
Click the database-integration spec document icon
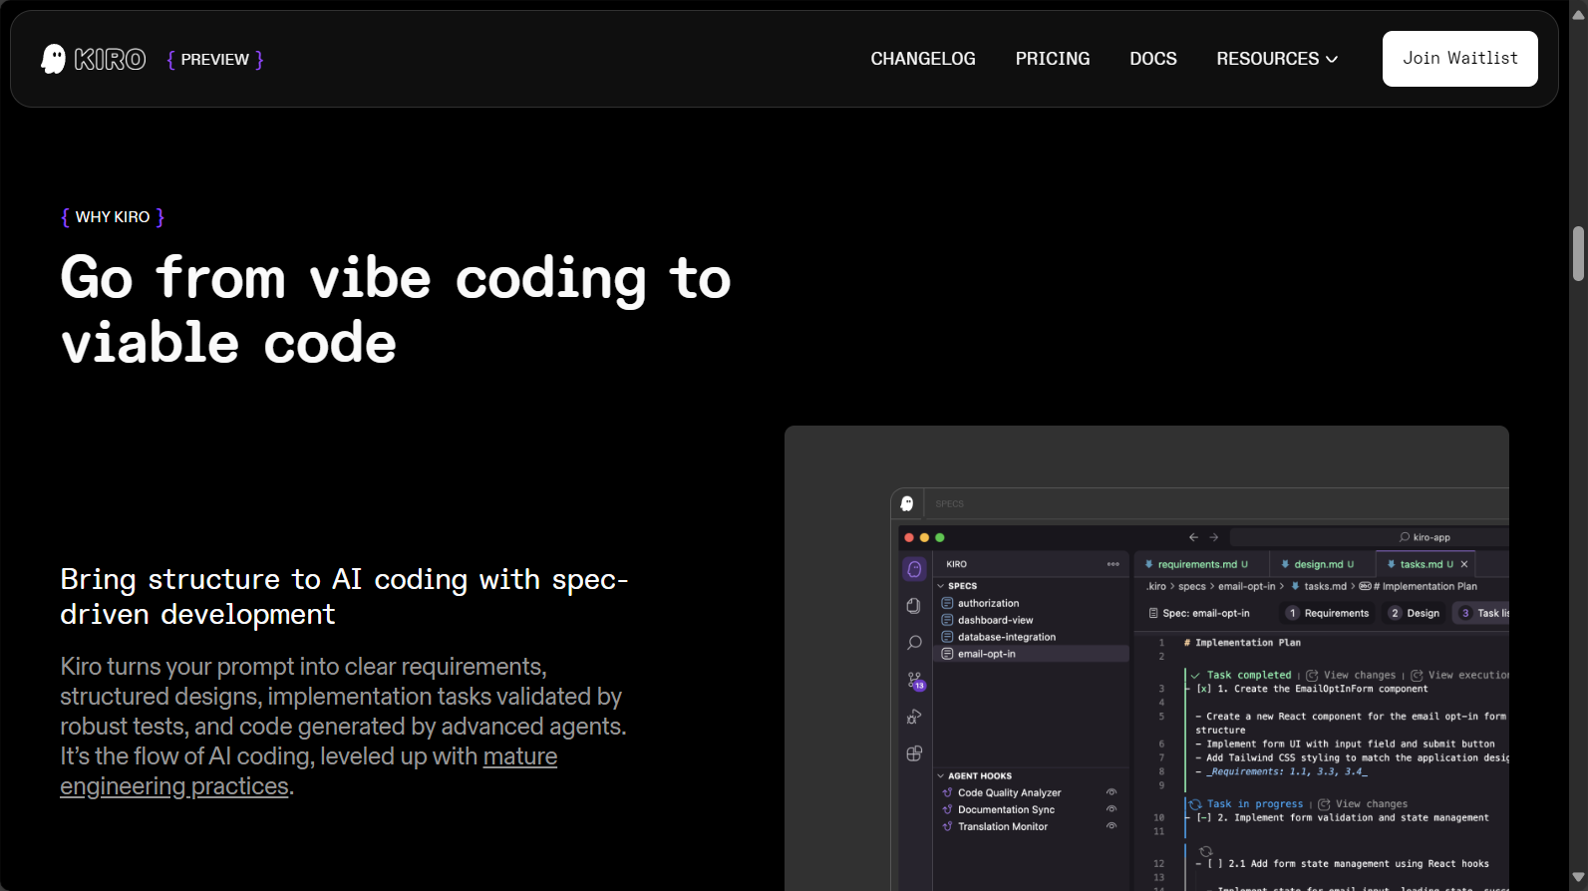pyautogui.click(x=948, y=637)
